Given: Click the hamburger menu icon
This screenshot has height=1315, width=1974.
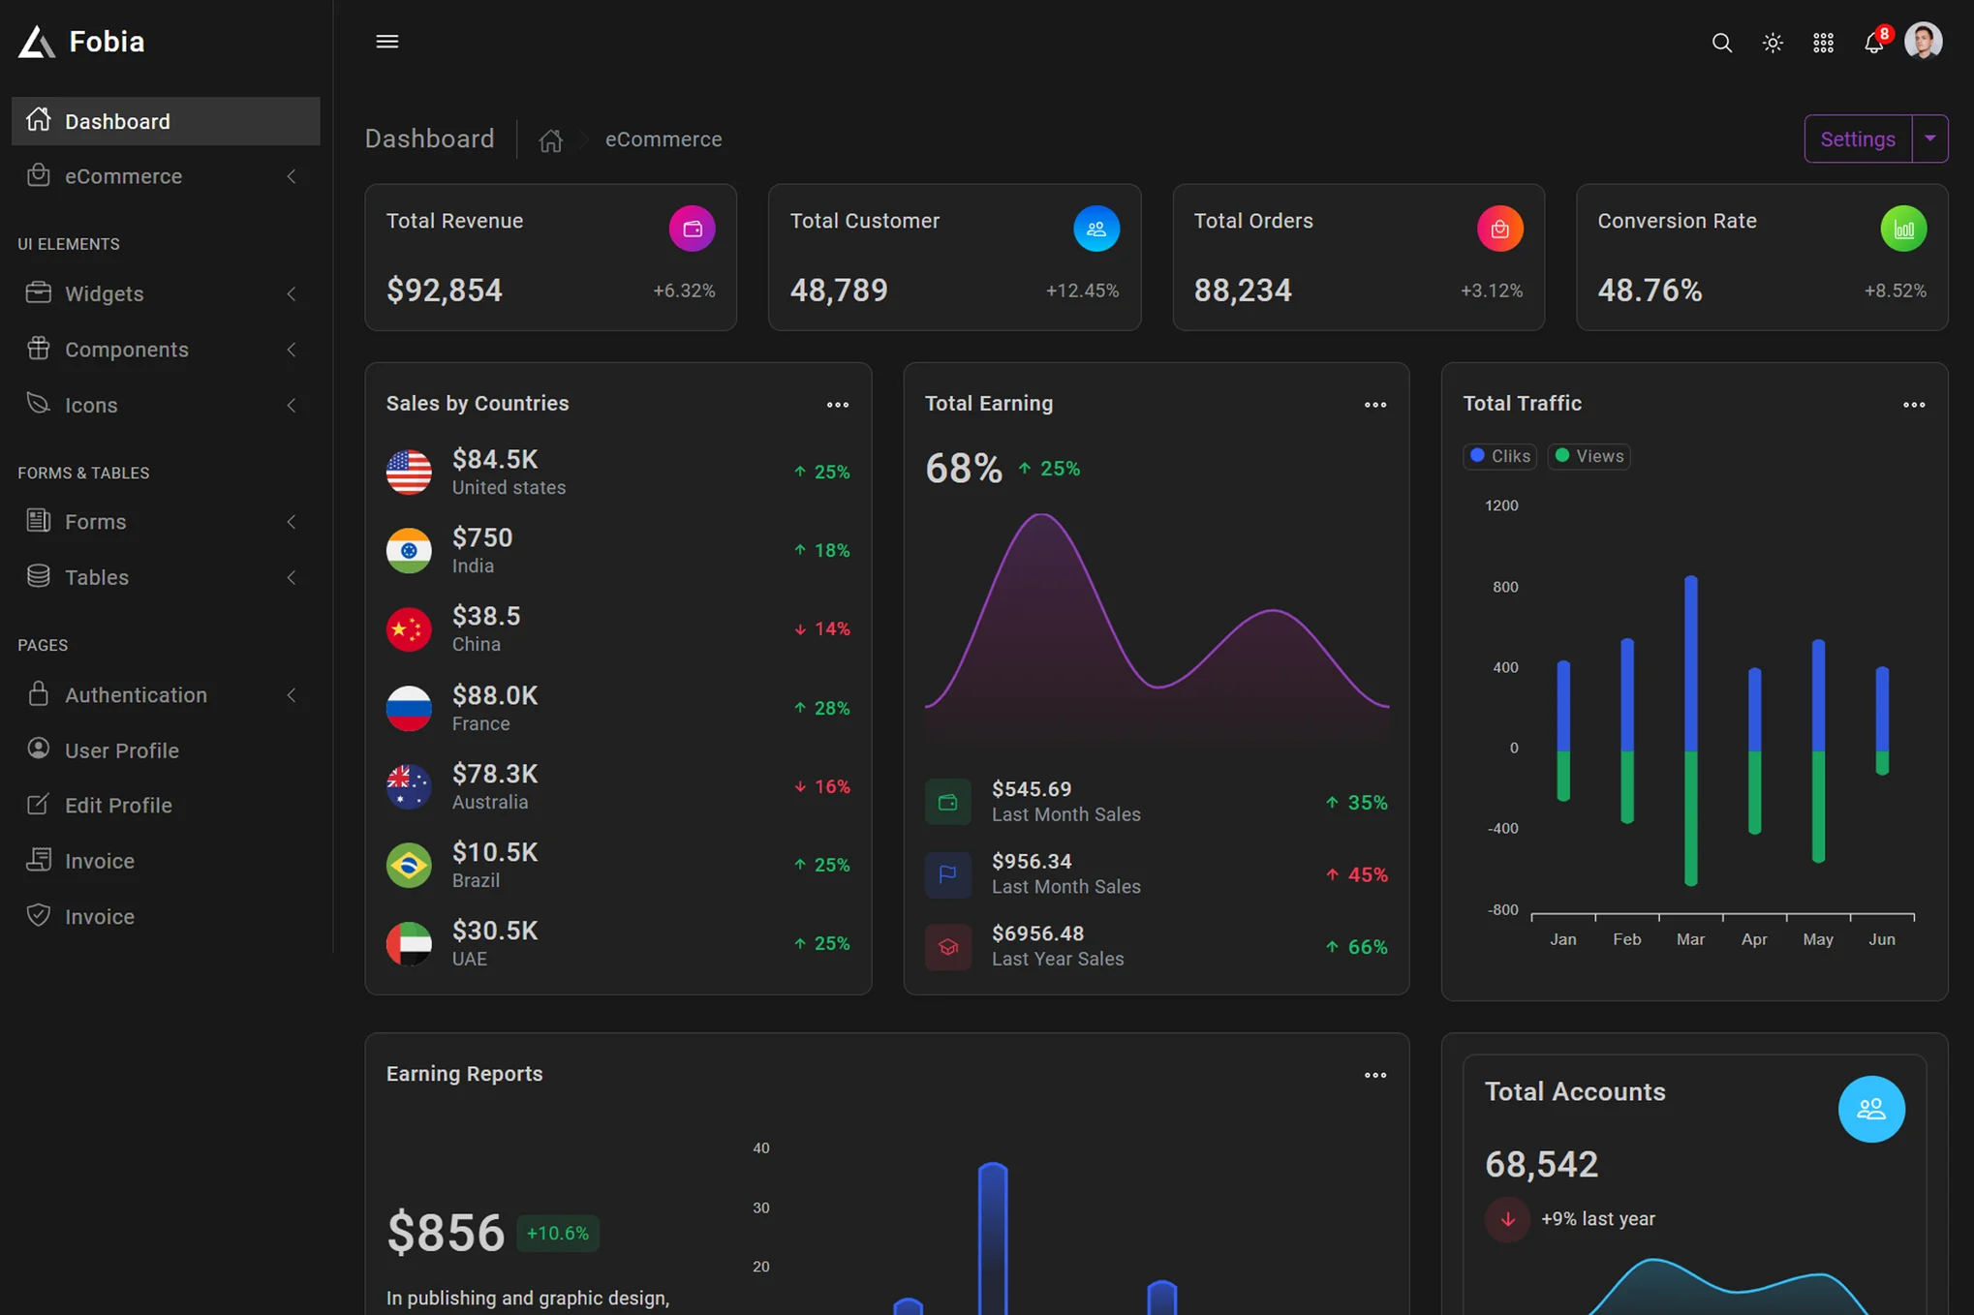Looking at the screenshot, I should 386,42.
